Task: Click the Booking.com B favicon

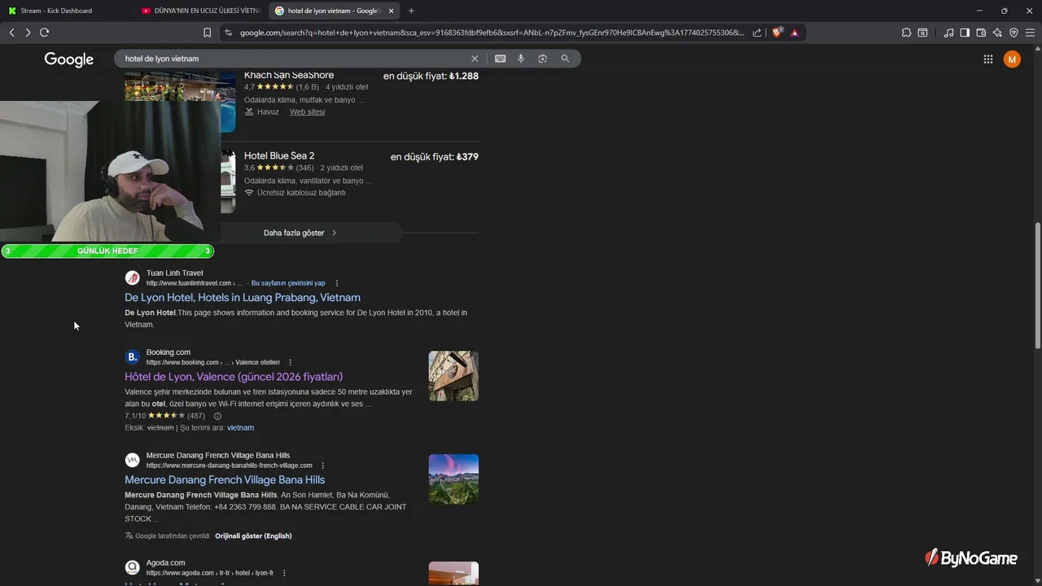Action: [132, 356]
